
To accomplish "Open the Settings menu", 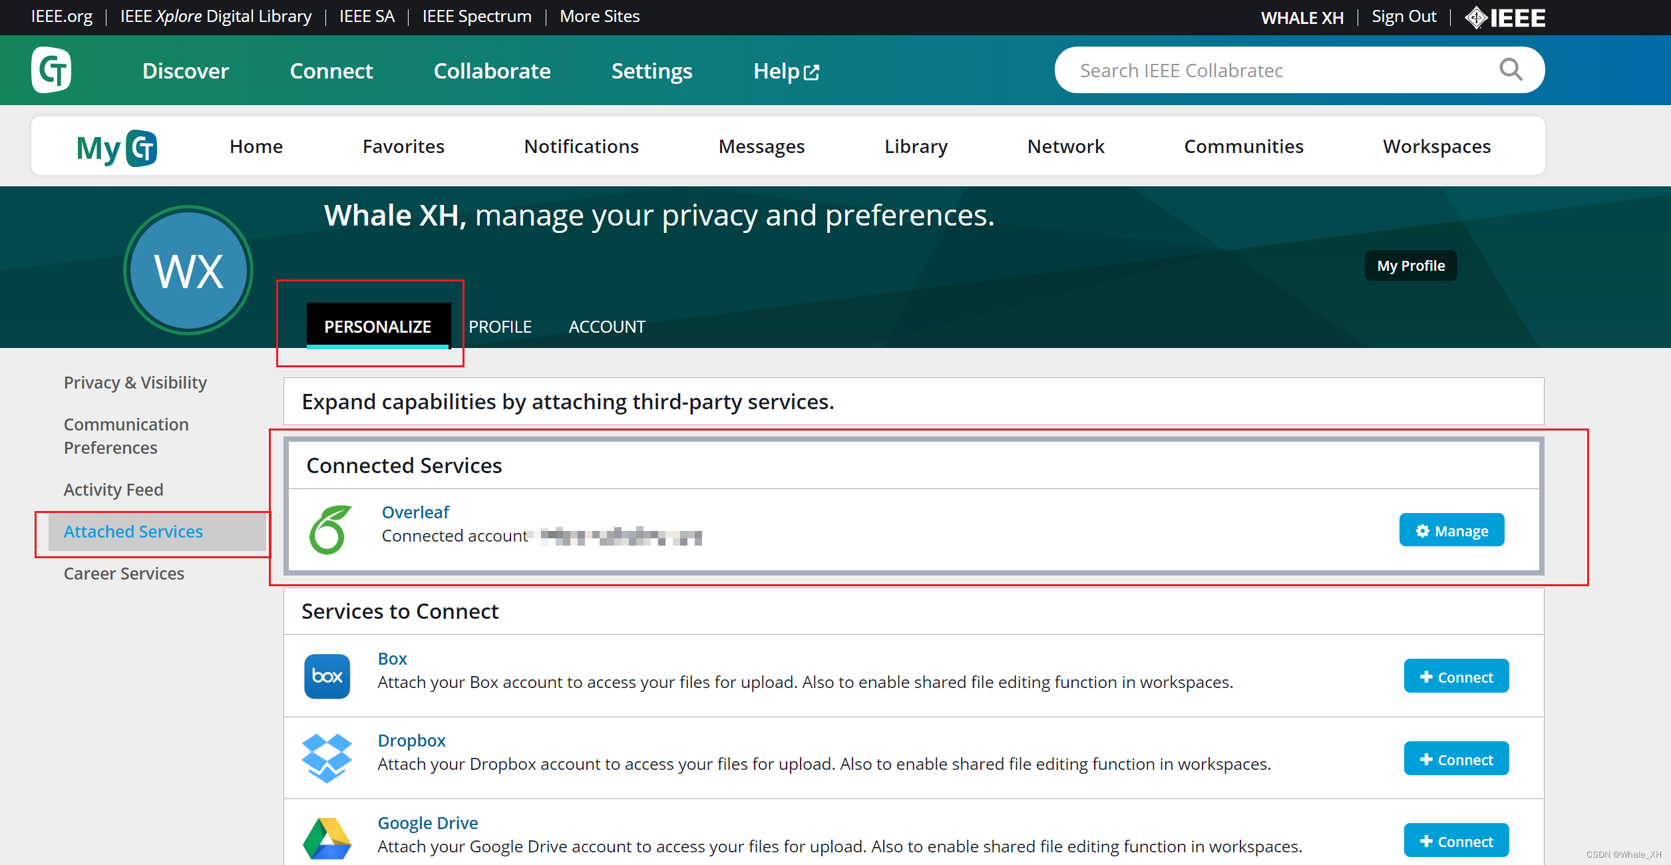I will (651, 71).
